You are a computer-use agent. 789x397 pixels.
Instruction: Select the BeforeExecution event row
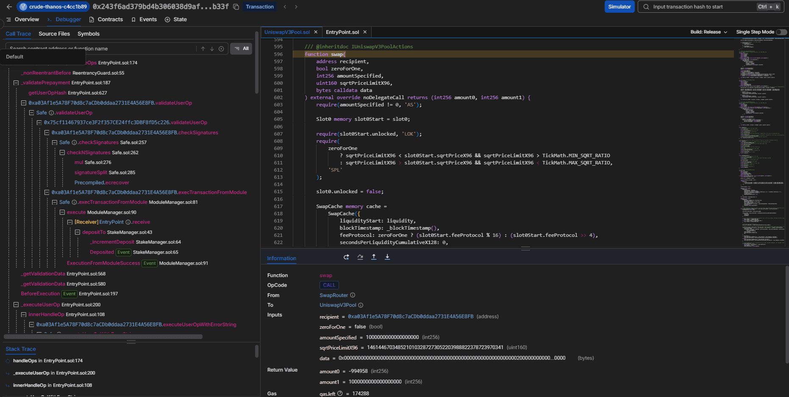(x=69, y=294)
